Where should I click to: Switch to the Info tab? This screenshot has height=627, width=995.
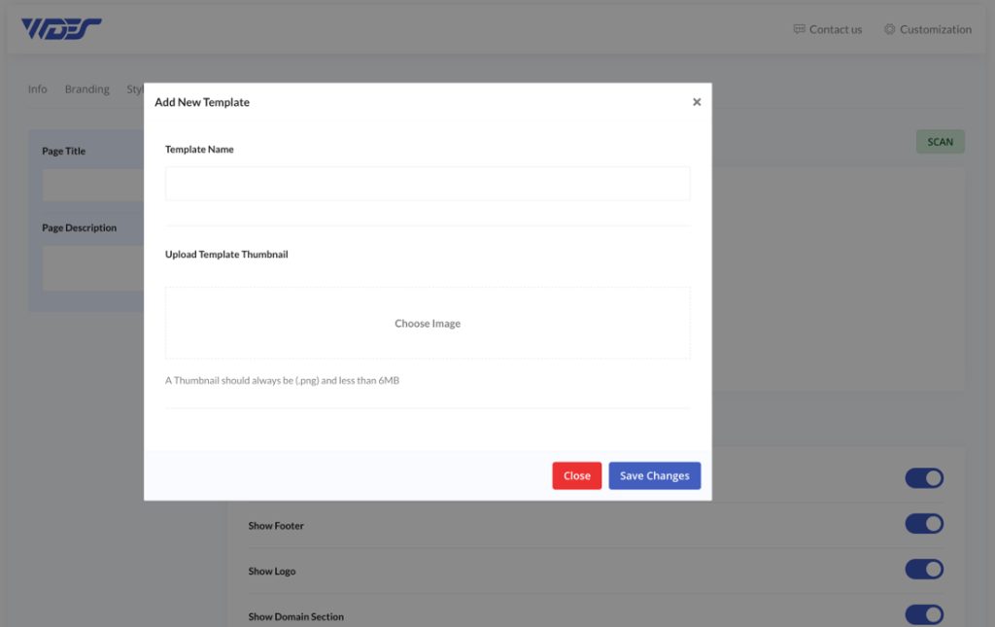pyautogui.click(x=37, y=88)
